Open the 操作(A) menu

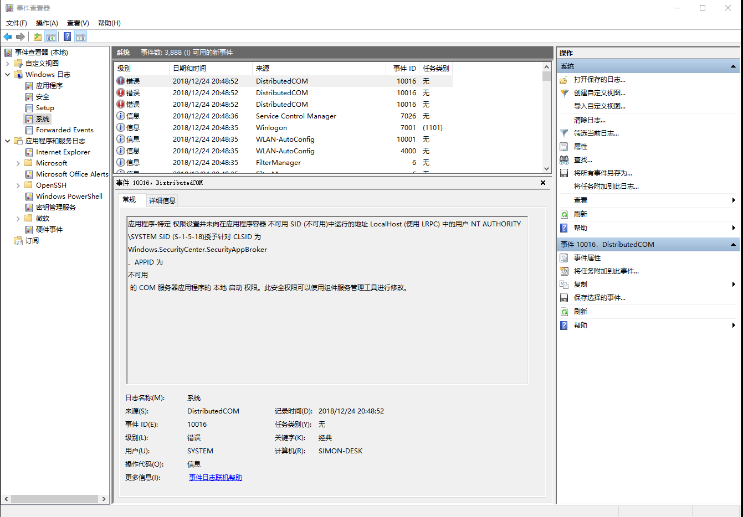click(47, 23)
